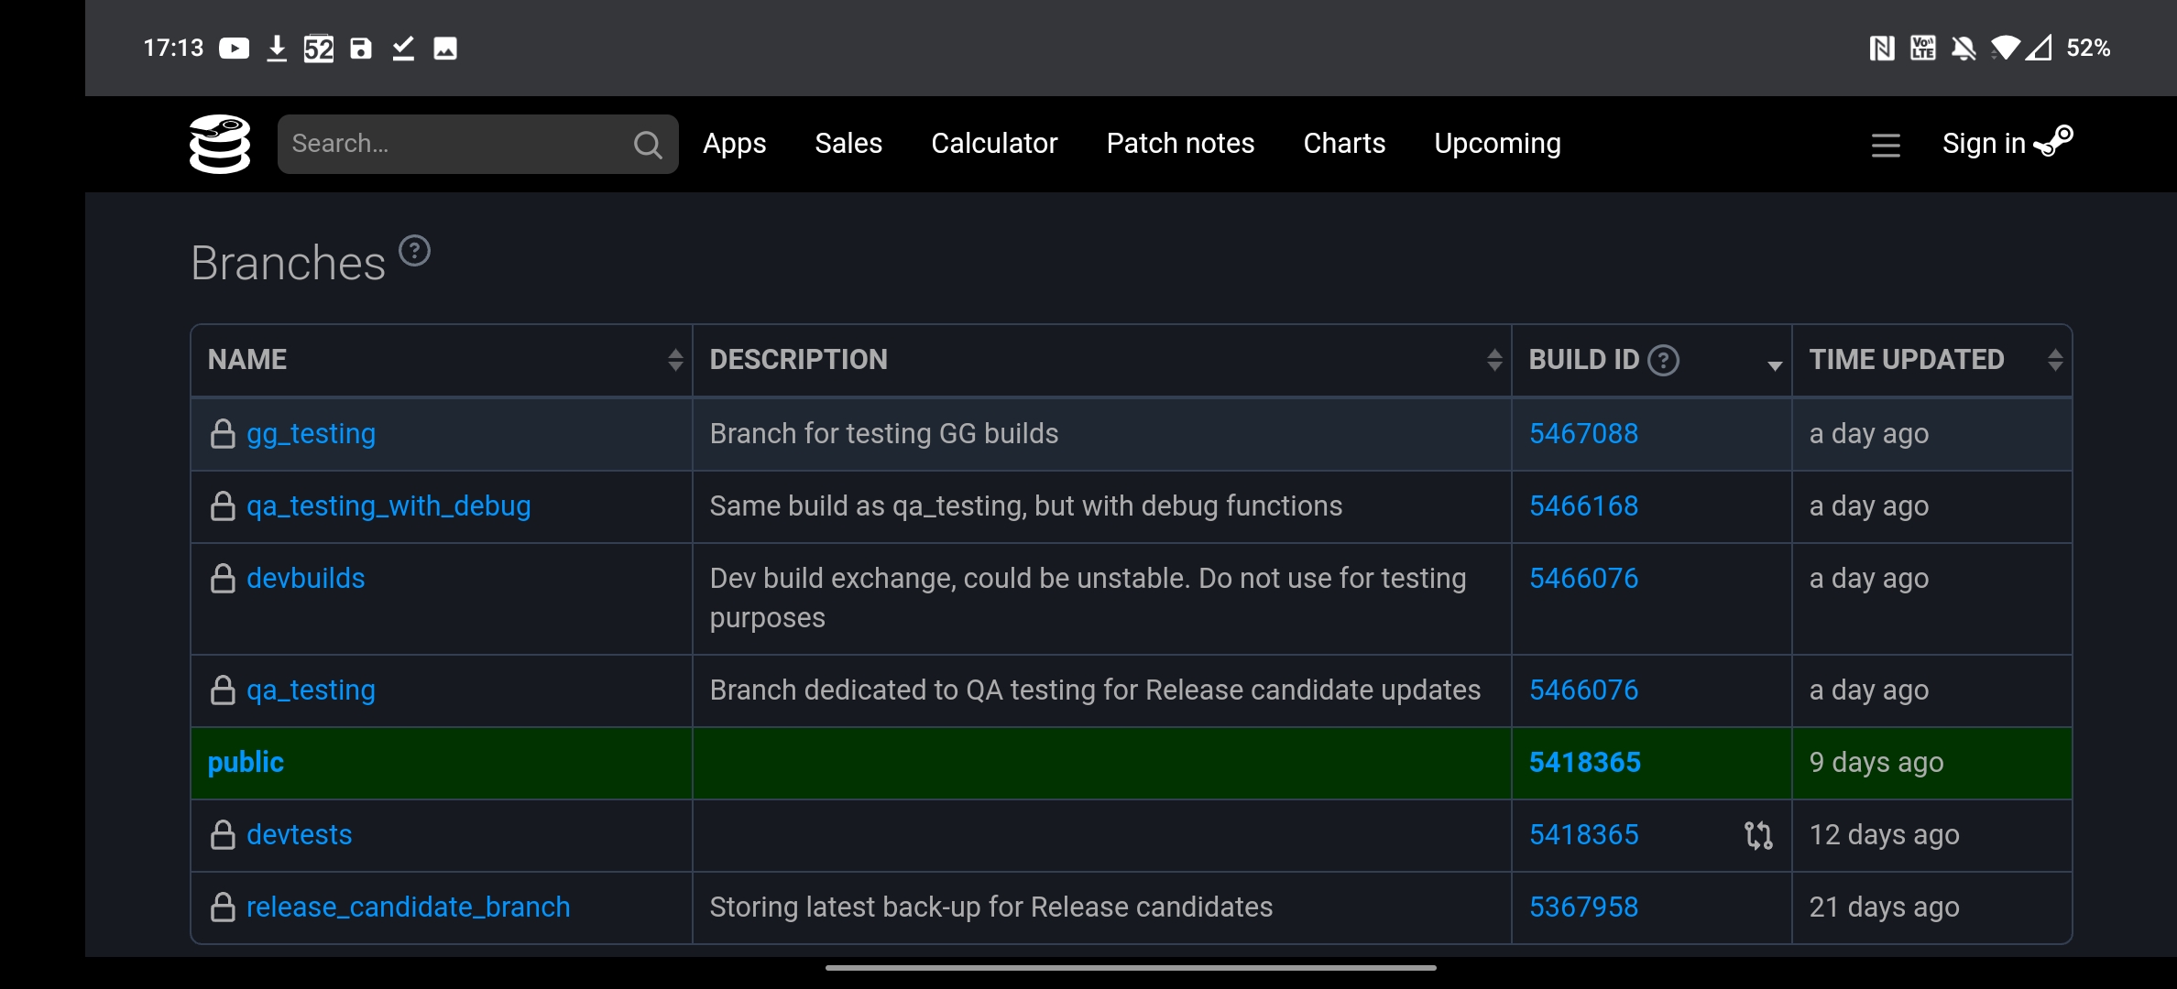Click the search magnifier icon

[647, 145]
